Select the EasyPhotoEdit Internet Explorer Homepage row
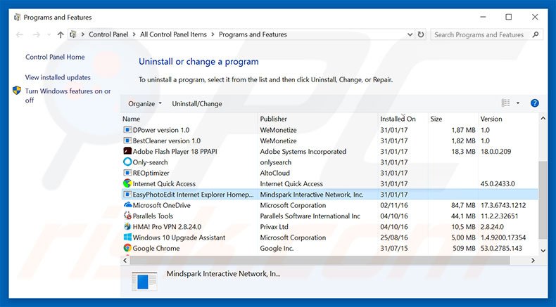Image resolution: width=556 pixels, height=307 pixels. point(330,195)
